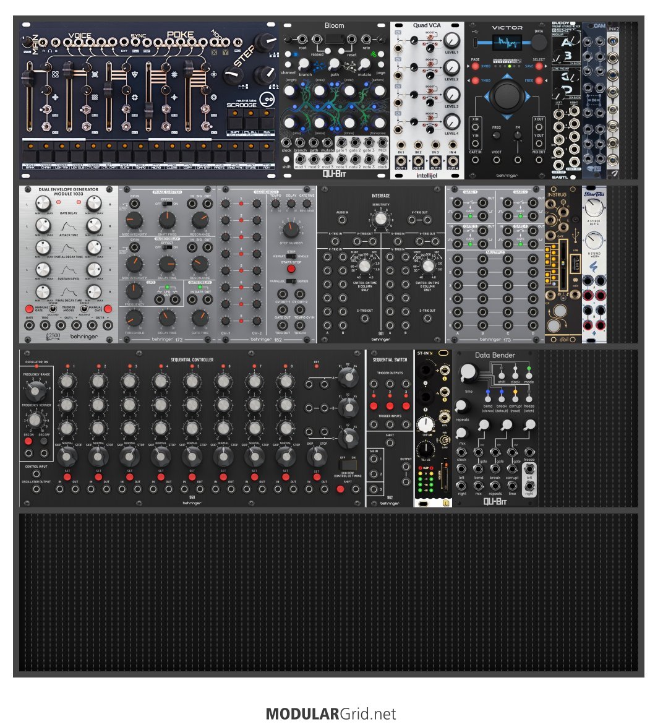Select the X IN jack on Victor

click(x=476, y=127)
